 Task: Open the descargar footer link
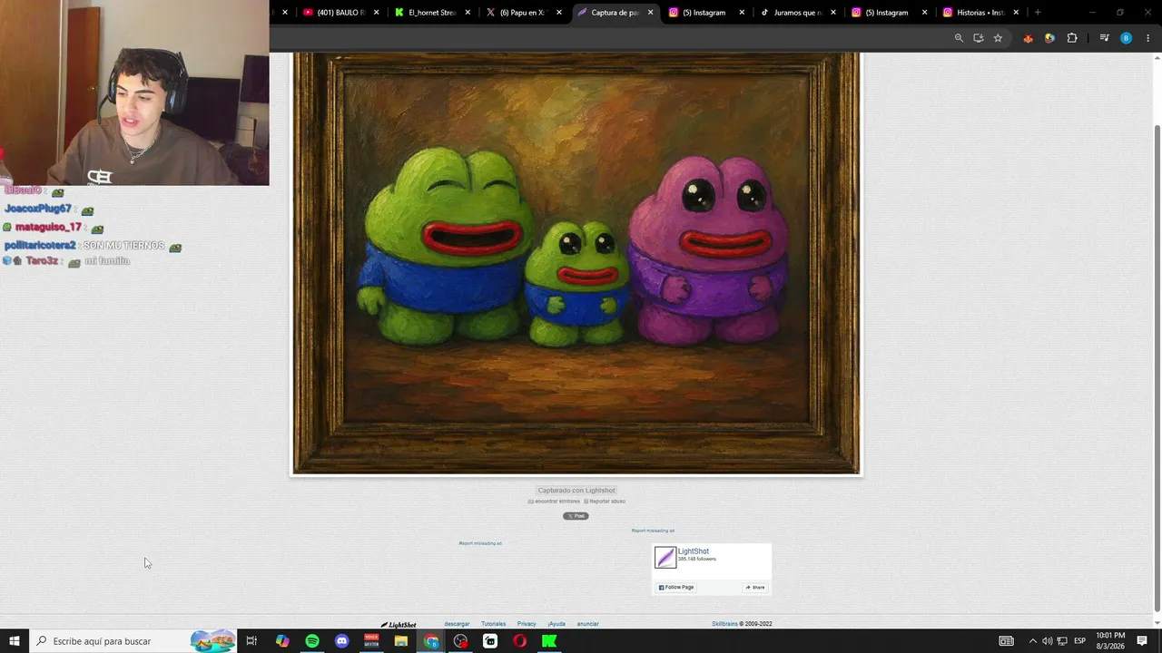pyautogui.click(x=457, y=624)
